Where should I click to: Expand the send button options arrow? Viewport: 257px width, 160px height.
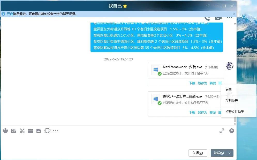point(230,153)
